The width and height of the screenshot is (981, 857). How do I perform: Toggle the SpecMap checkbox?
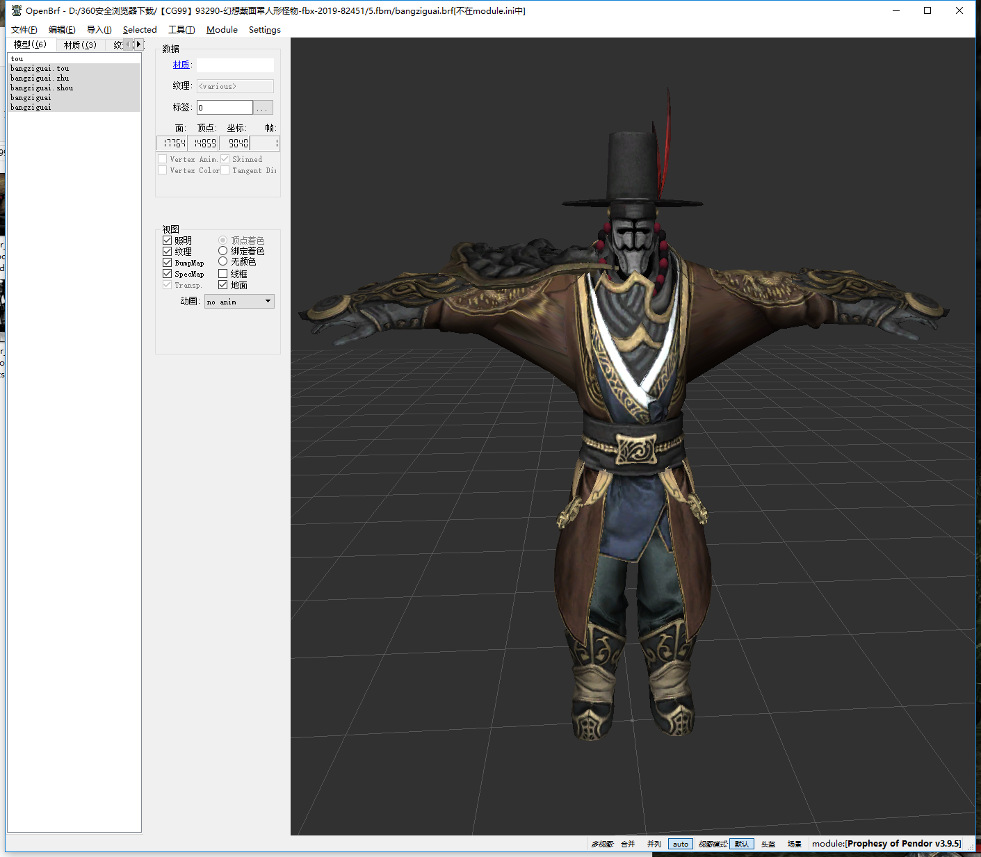coord(168,274)
